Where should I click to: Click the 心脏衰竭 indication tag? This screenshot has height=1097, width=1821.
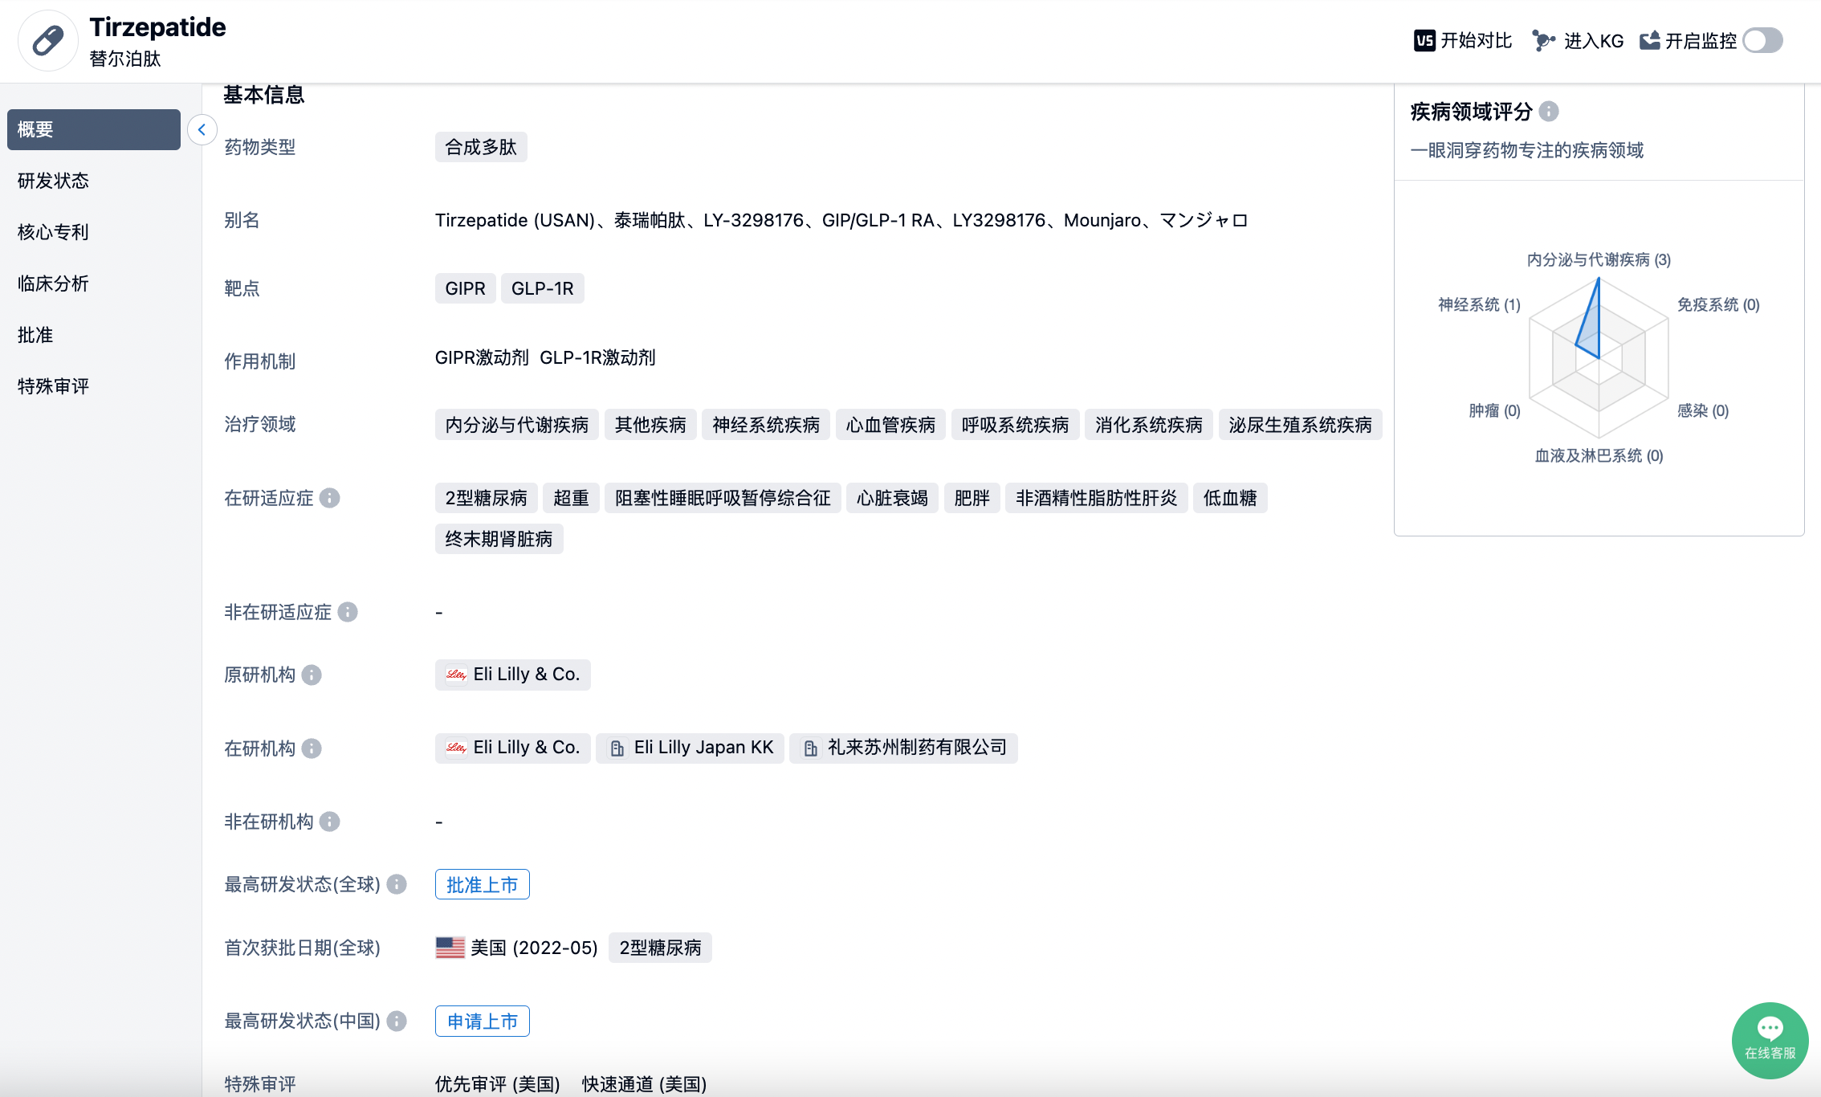pyautogui.click(x=892, y=498)
